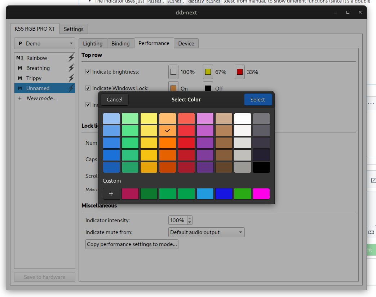Confirm color with the Select button
The height and width of the screenshot is (297, 376).
pyautogui.click(x=258, y=99)
